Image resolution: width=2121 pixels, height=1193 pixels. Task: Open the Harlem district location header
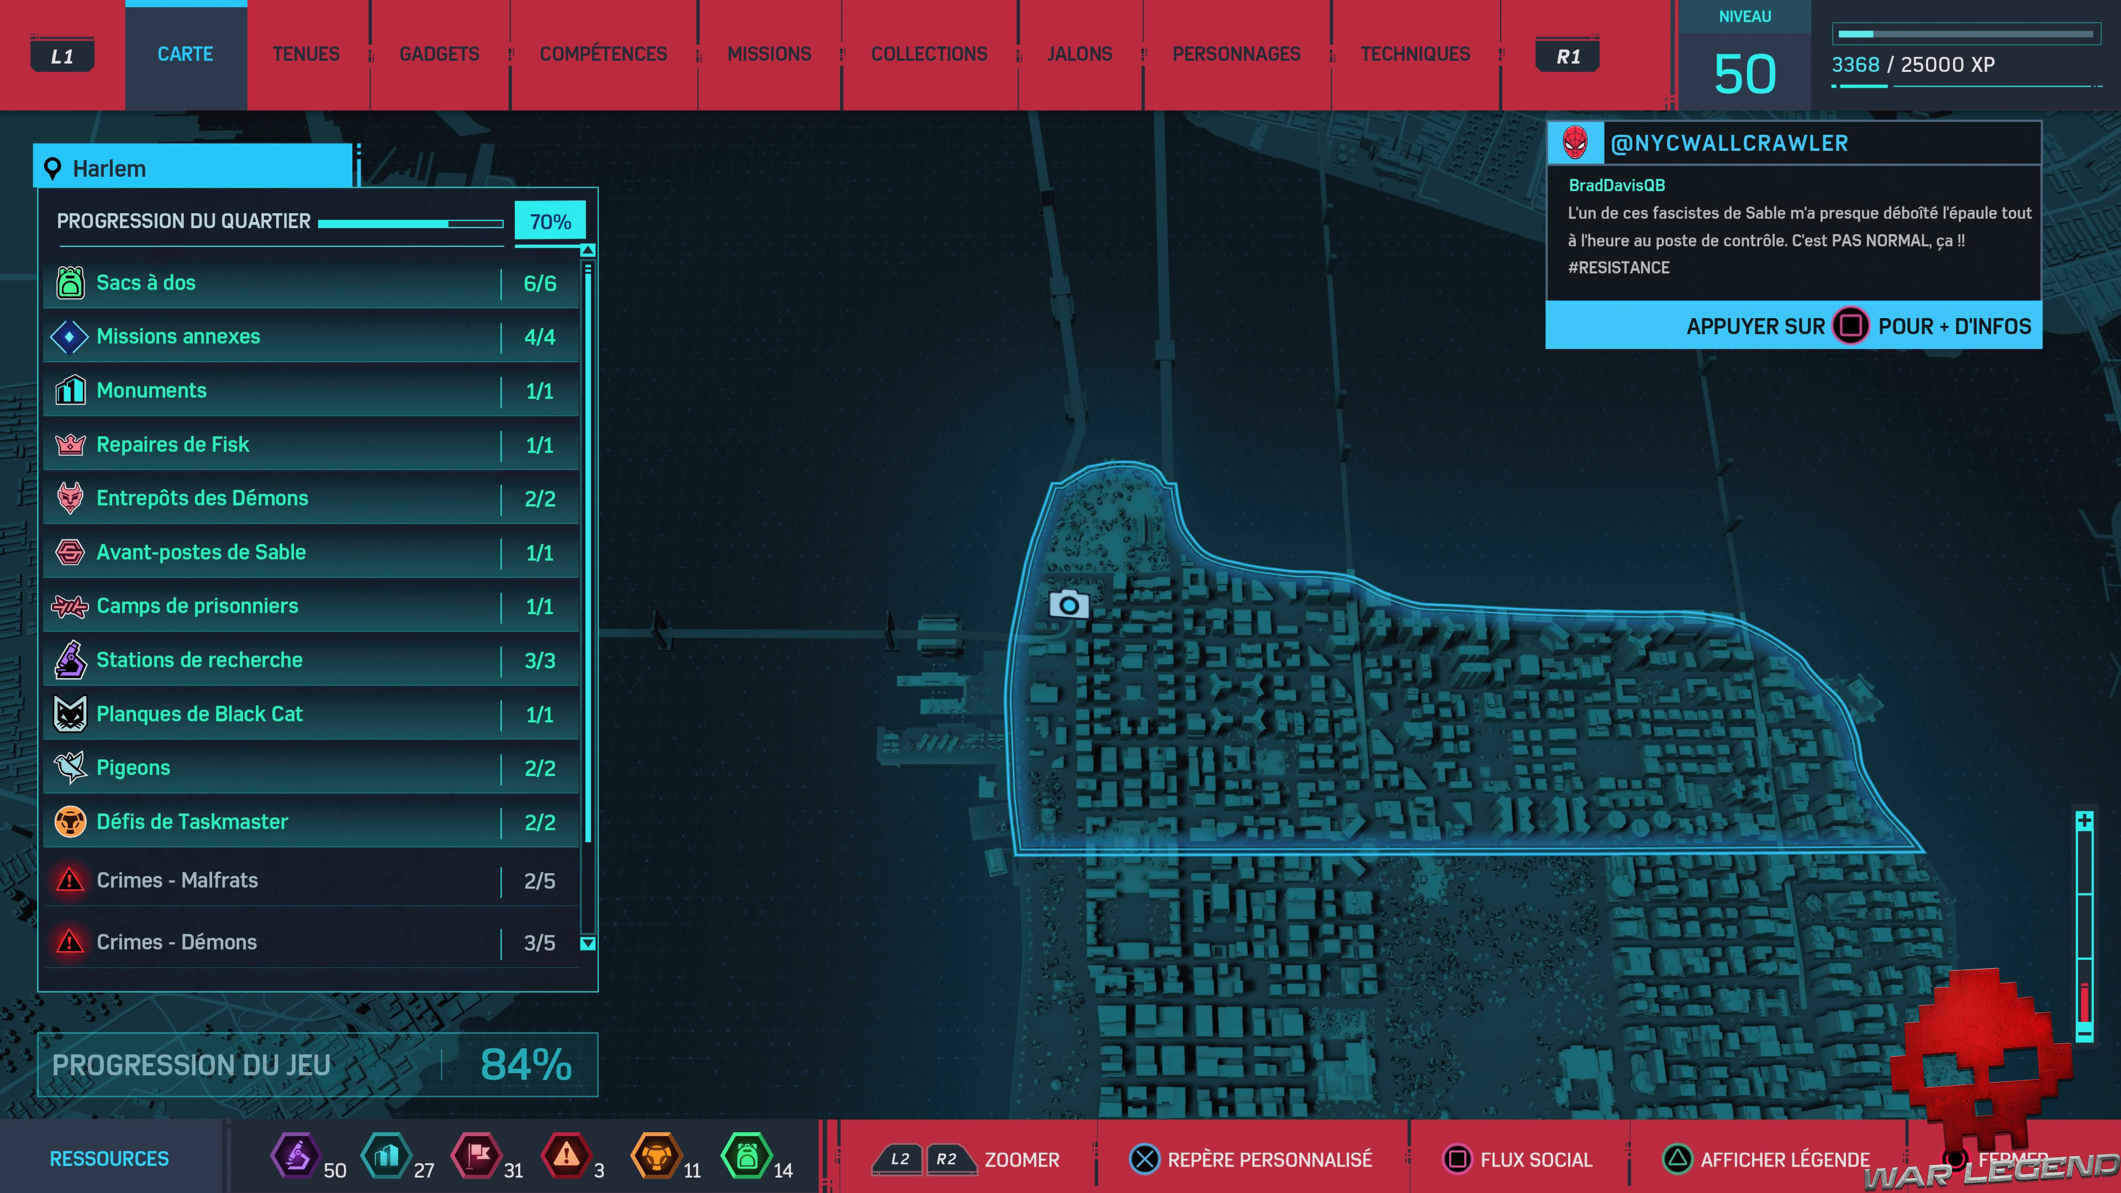point(193,169)
